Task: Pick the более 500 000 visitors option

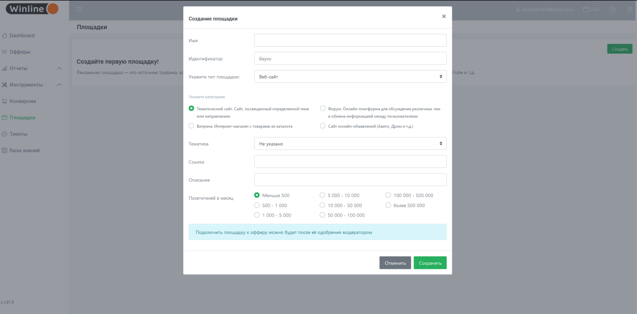Action: click(x=389, y=205)
